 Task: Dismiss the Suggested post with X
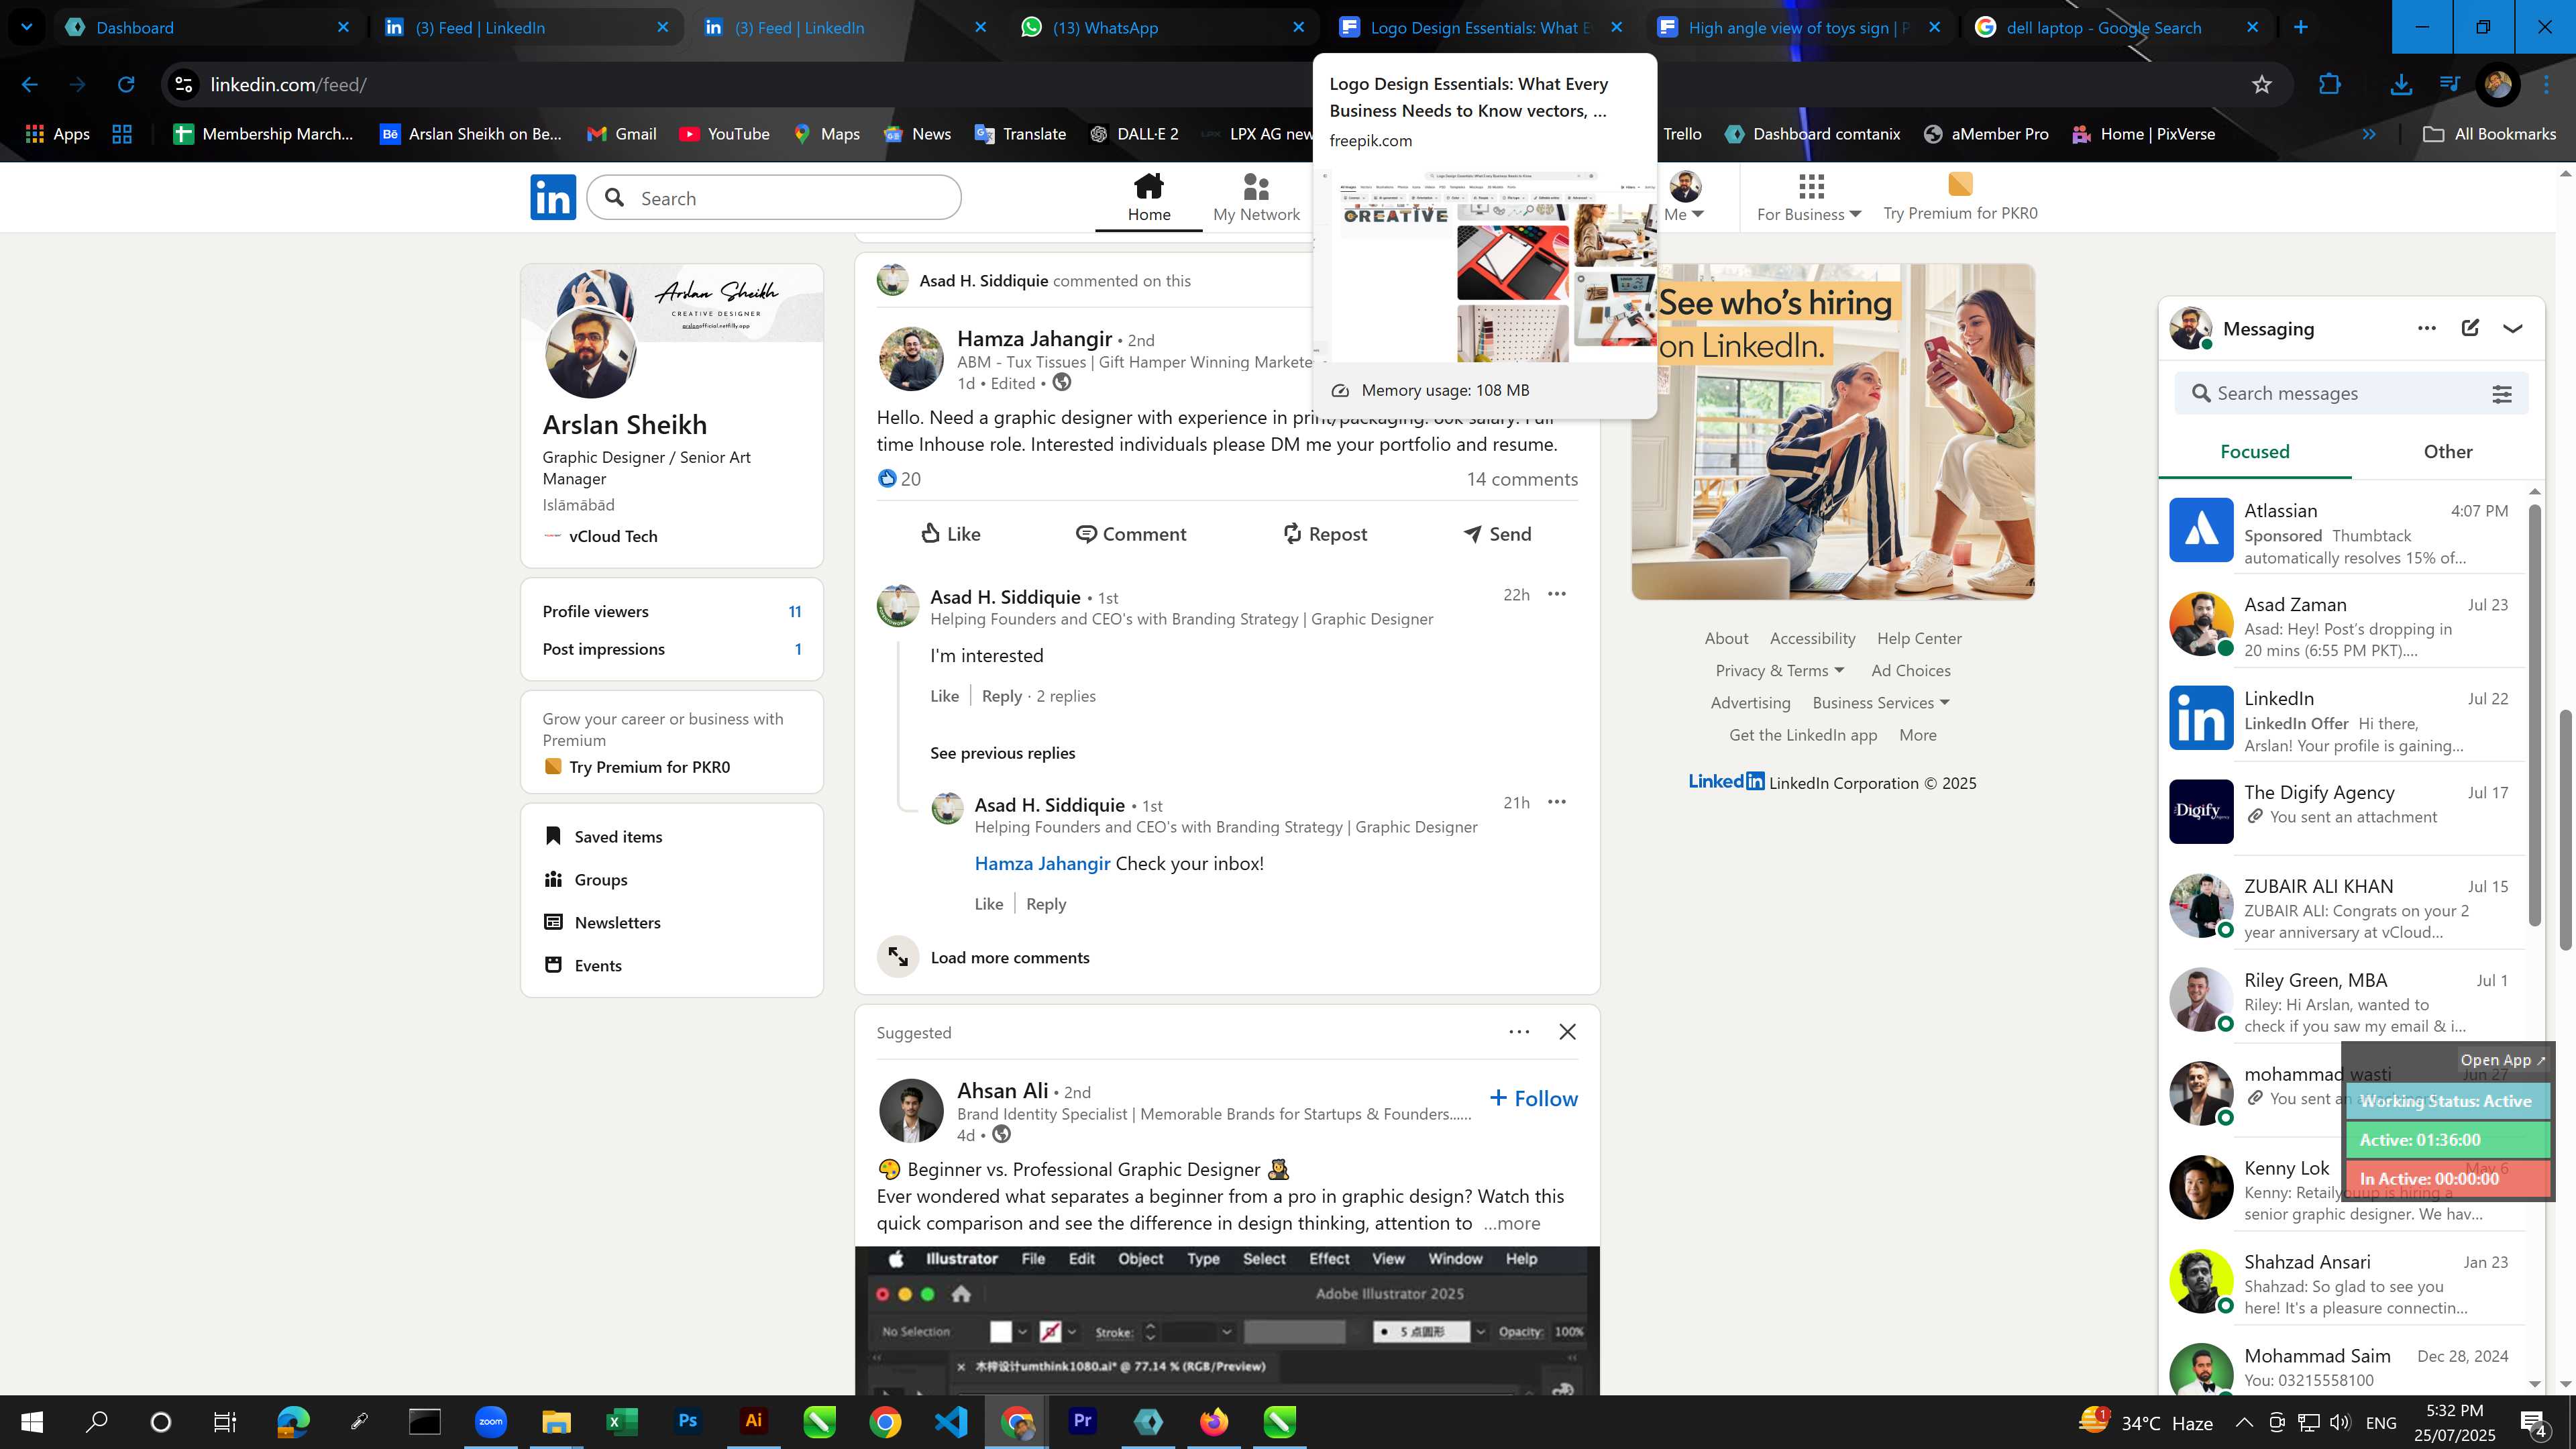[x=1567, y=1032]
